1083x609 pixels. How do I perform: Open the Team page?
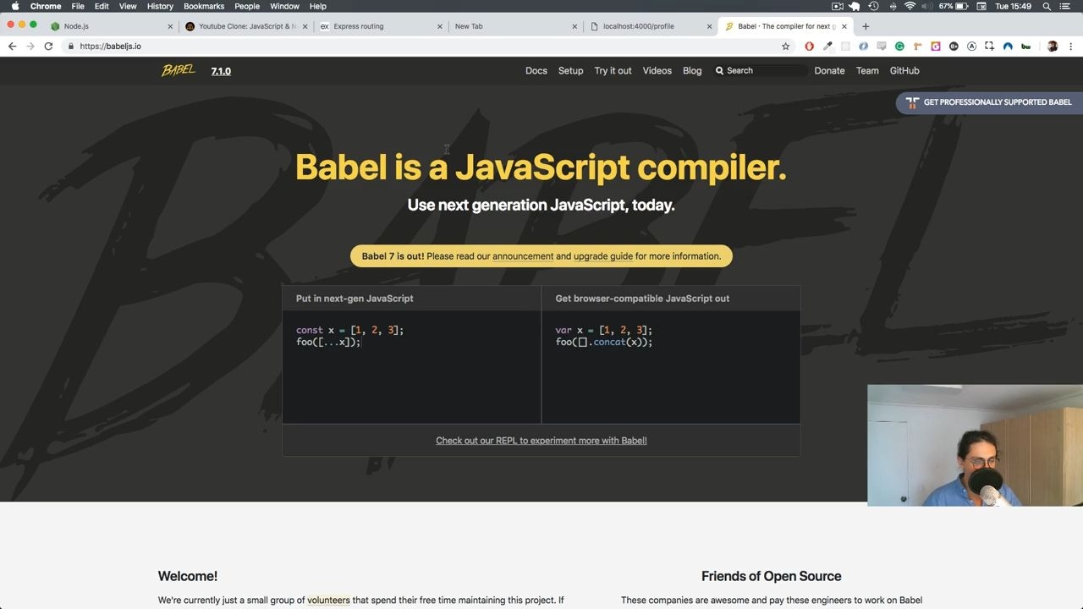click(x=867, y=71)
